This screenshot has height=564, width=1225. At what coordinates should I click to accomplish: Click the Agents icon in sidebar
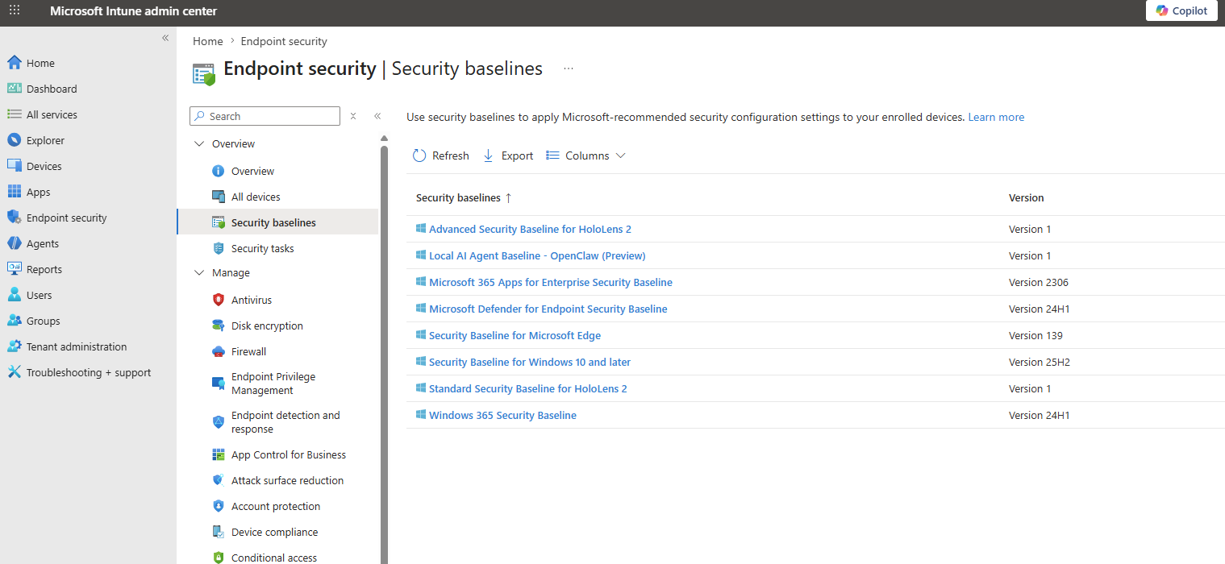[x=14, y=243]
